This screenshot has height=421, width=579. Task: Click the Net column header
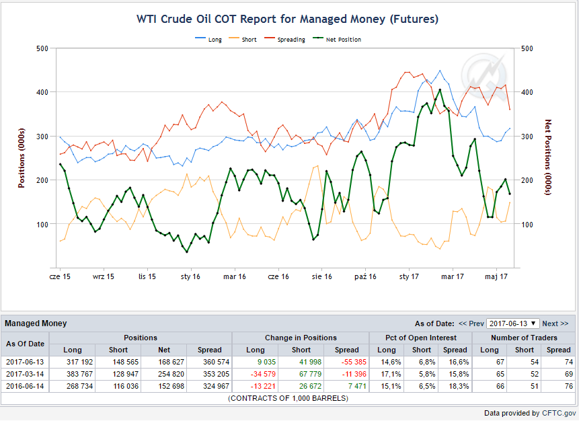164,350
